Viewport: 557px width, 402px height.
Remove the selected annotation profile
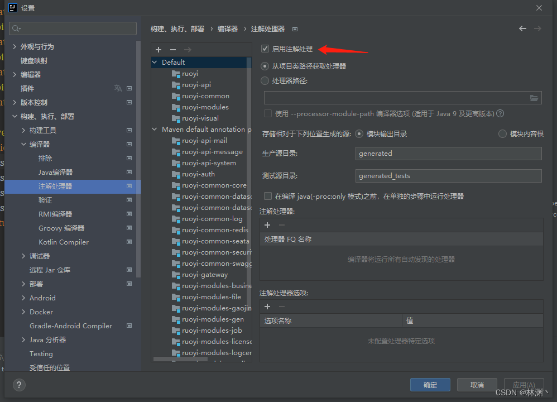click(173, 50)
